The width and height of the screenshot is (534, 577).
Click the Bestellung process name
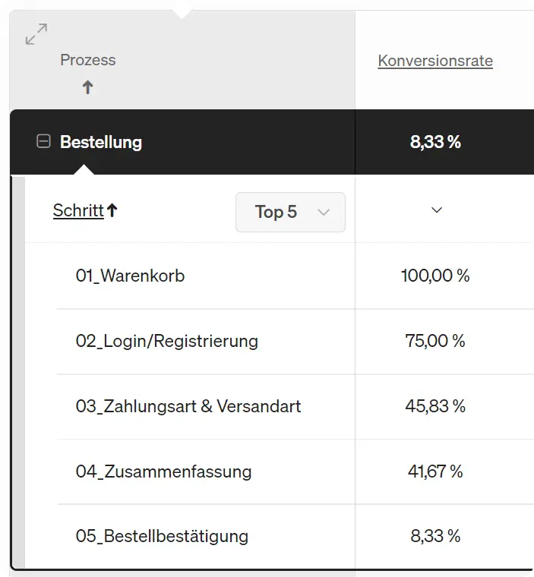[x=101, y=142]
